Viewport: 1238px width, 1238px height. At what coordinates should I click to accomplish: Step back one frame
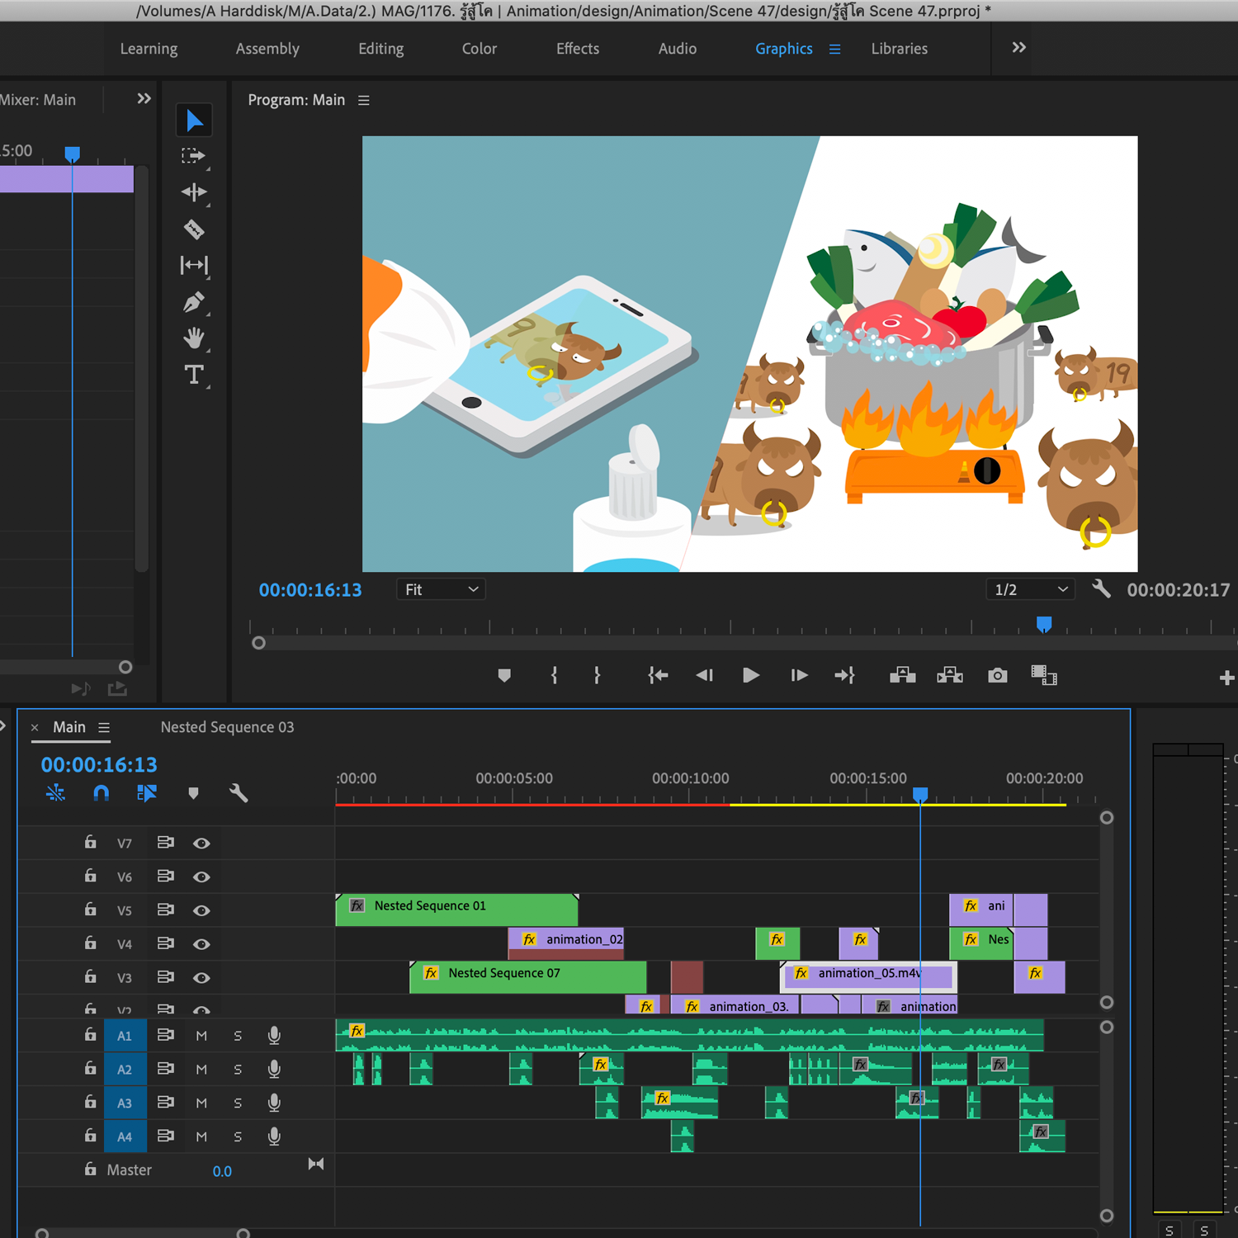click(x=704, y=675)
